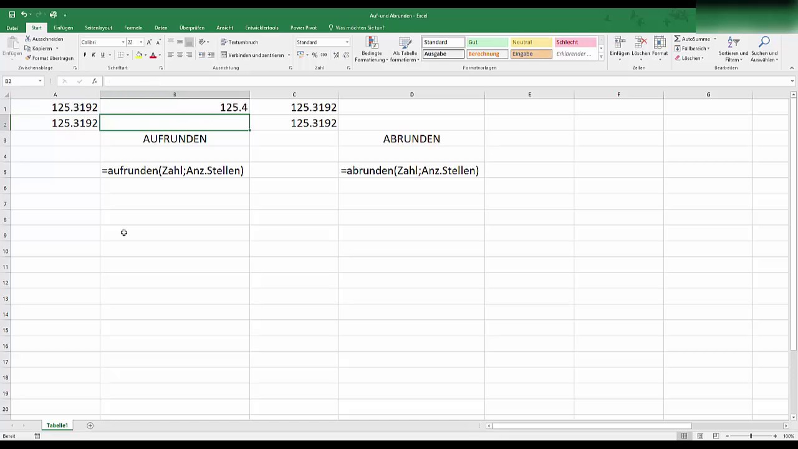The height and width of the screenshot is (449, 798).
Task: Click the zoom slider in status bar
Action: tap(751, 436)
